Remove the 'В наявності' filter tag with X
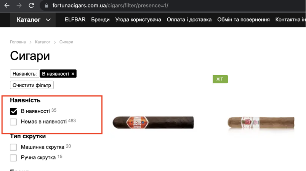This screenshot has width=306, height=171. click(x=73, y=74)
